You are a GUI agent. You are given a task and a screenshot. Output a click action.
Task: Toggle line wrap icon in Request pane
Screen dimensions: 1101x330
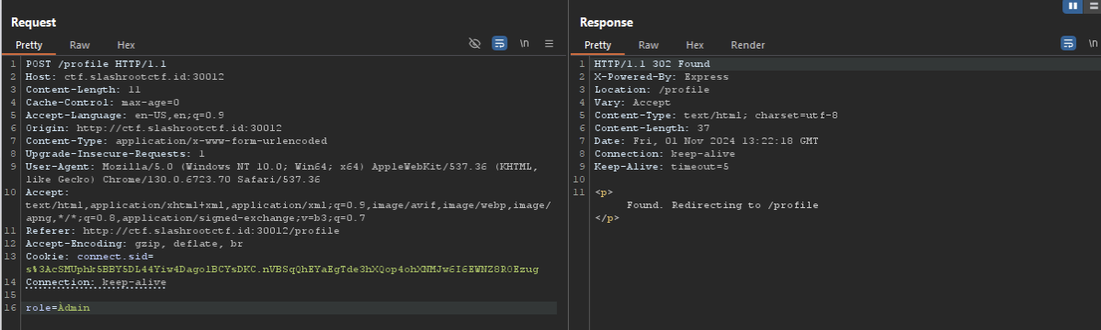[499, 43]
